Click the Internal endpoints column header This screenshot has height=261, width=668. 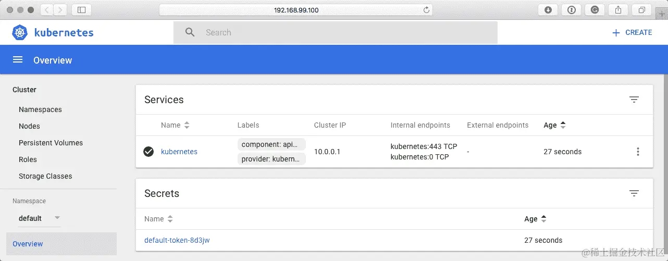(x=420, y=125)
